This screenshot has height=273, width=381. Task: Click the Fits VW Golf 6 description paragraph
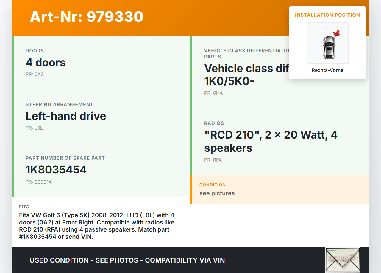tap(97, 226)
